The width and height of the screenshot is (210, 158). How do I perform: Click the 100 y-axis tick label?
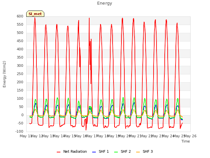(20, 99)
